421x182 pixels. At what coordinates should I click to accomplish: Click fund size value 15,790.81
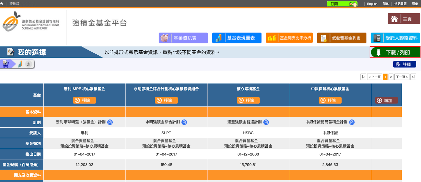(x=248, y=165)
